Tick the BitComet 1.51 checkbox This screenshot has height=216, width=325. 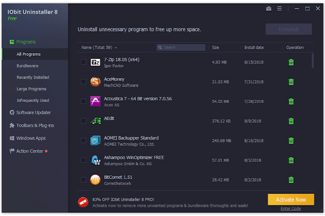(83, 179)
